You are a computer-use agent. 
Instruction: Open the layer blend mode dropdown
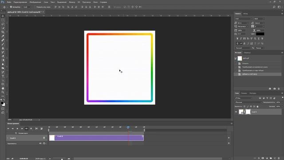[248, 102]
